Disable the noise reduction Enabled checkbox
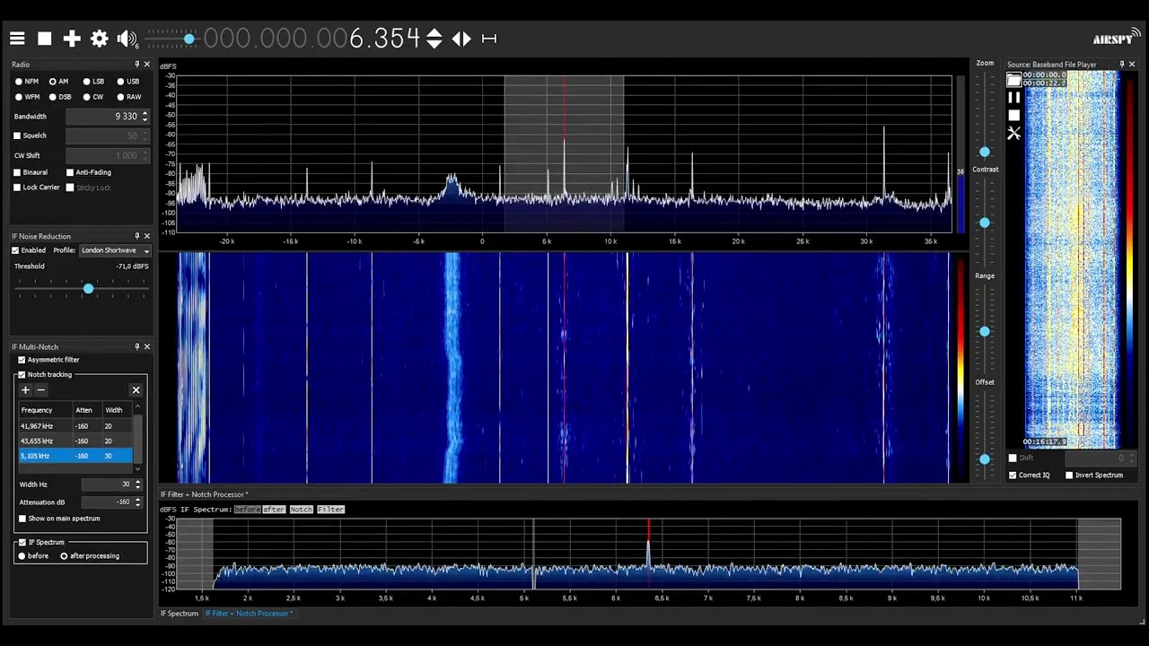Screen dimensions: 1149x646 (x=15, y=250)
